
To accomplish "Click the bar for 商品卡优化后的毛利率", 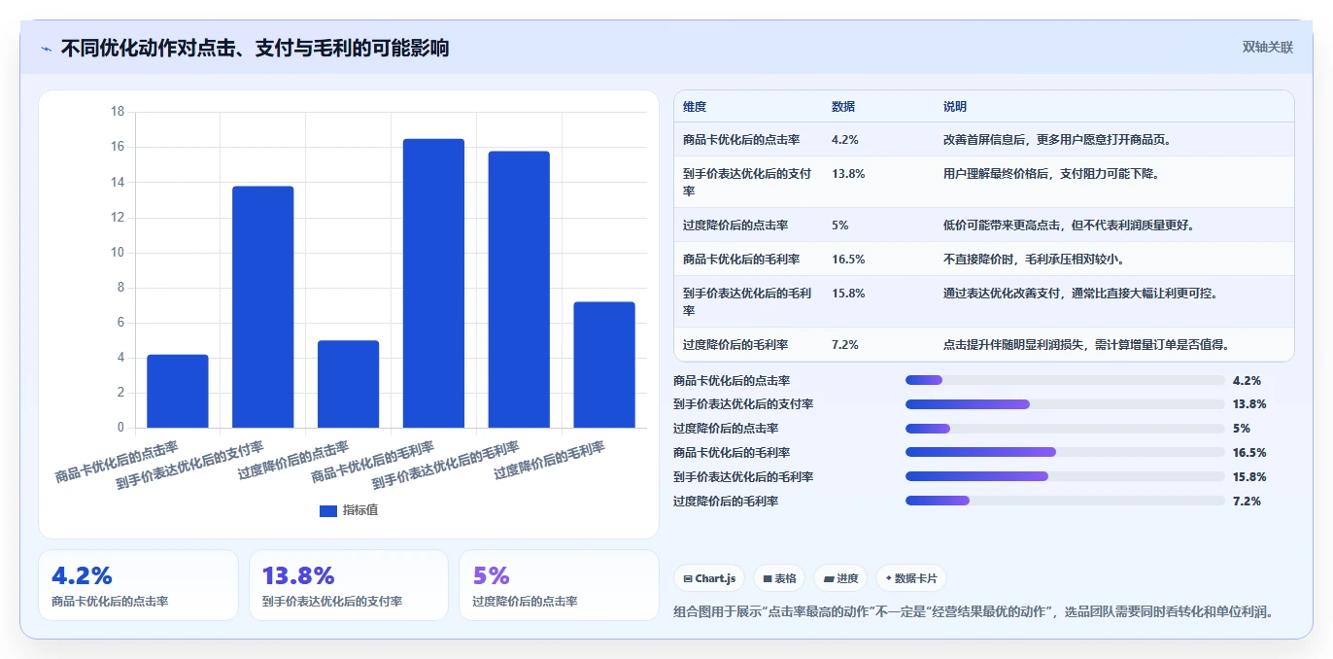I will 433,283.
